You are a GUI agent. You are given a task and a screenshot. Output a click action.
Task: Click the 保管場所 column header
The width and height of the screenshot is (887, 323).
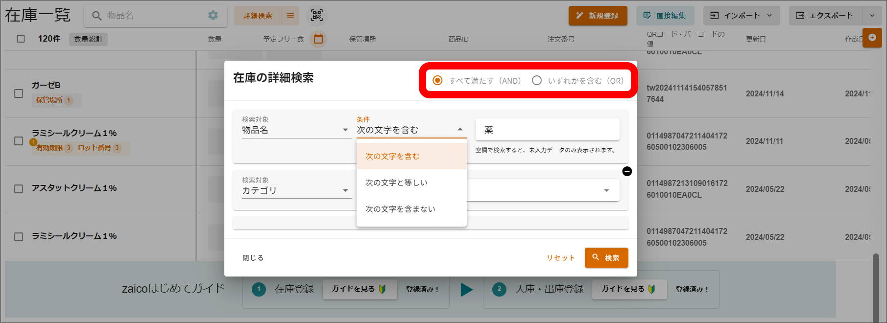[362, 39]
